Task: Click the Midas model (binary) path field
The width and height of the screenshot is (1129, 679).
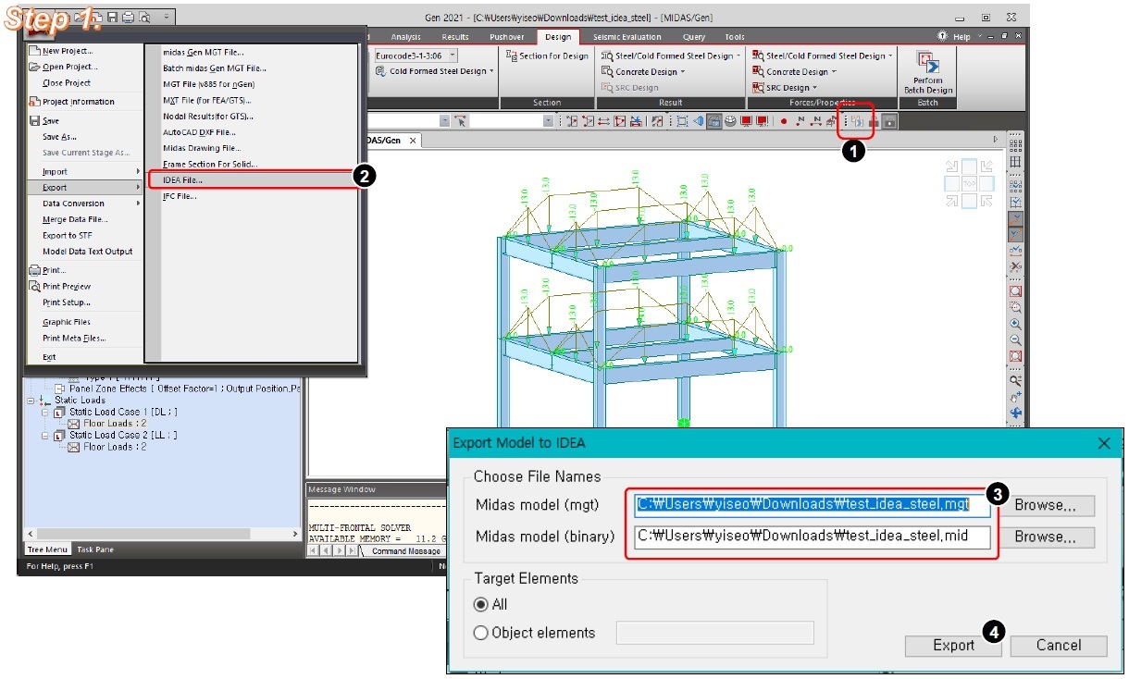Action: (812, 537)
